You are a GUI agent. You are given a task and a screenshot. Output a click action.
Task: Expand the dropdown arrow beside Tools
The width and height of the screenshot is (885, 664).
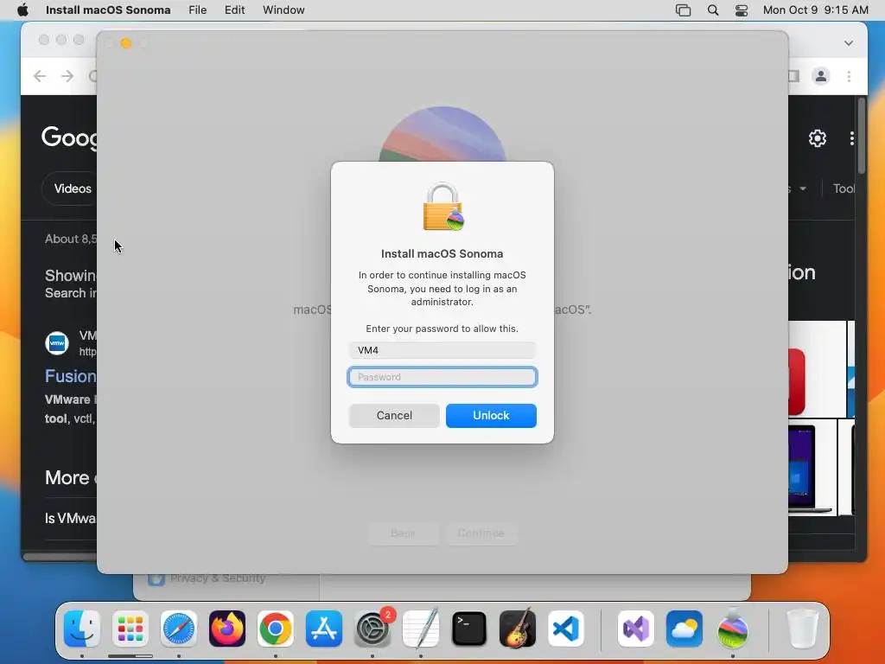click(803, 188)
